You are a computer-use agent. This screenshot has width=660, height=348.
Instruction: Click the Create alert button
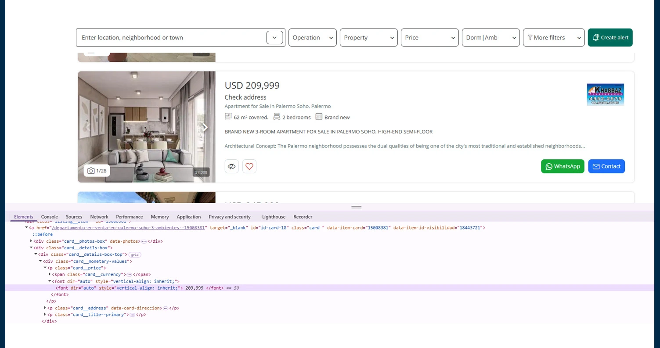coord(610,38)
